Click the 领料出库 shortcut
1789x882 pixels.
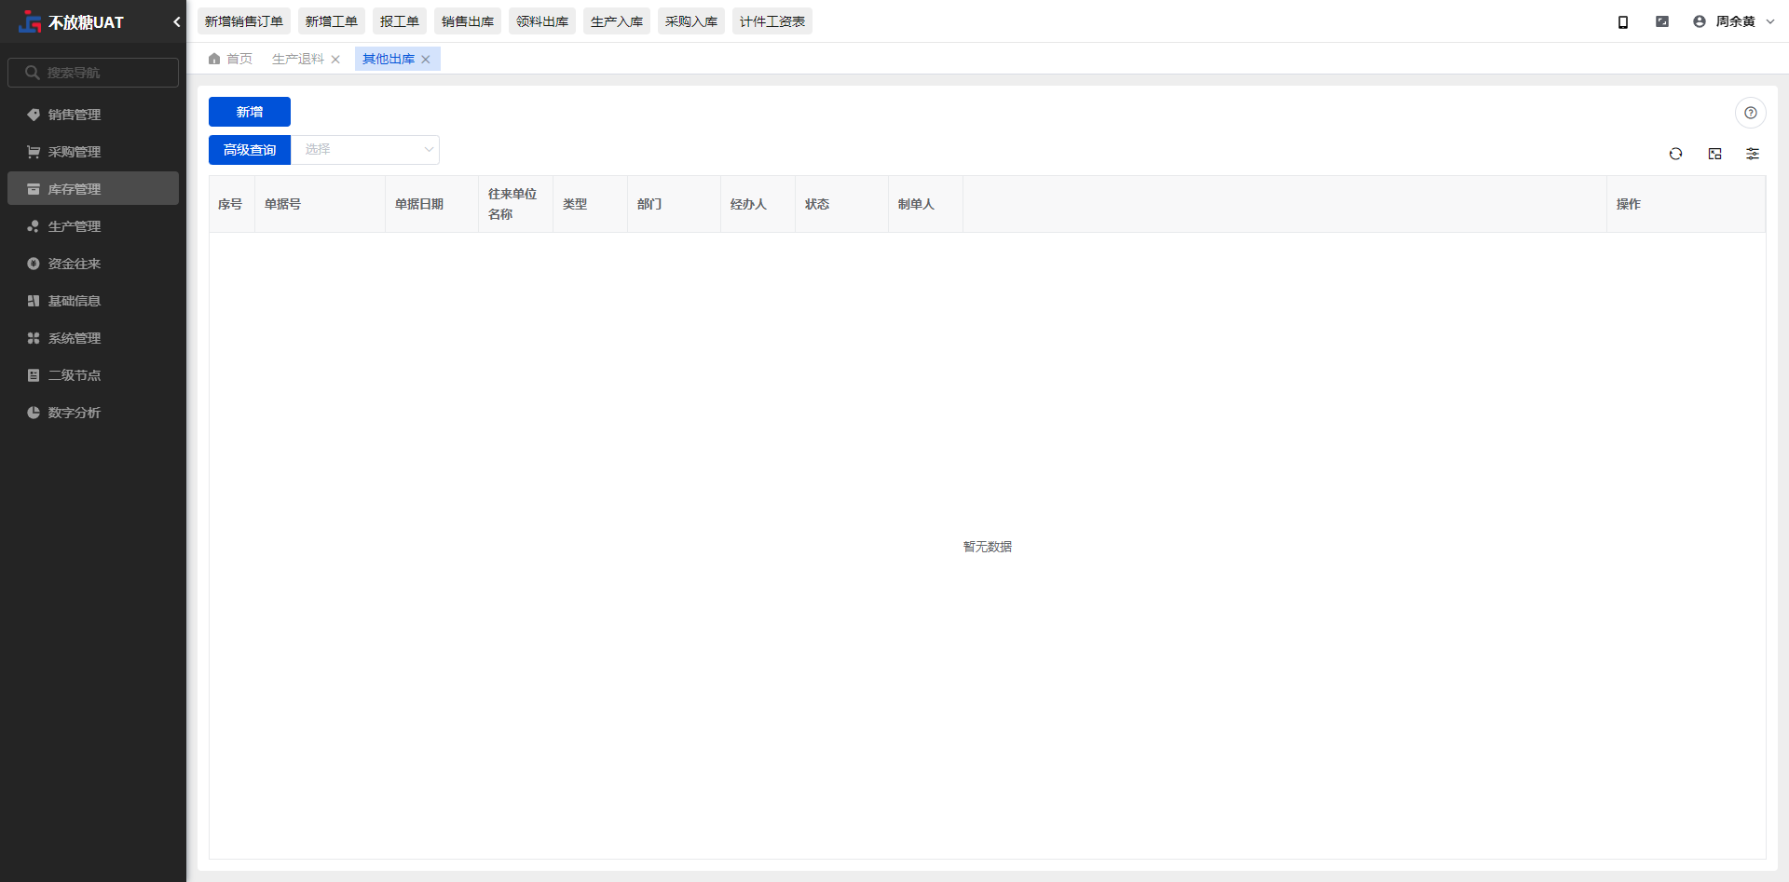coord(542,21)
